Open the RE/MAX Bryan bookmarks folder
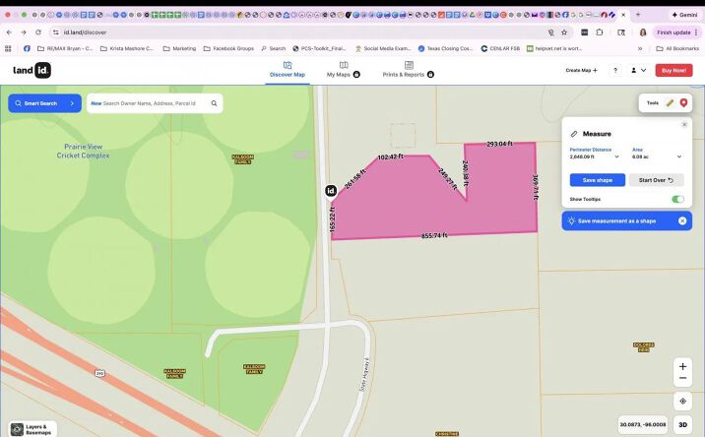 click(x=65, y=48)
